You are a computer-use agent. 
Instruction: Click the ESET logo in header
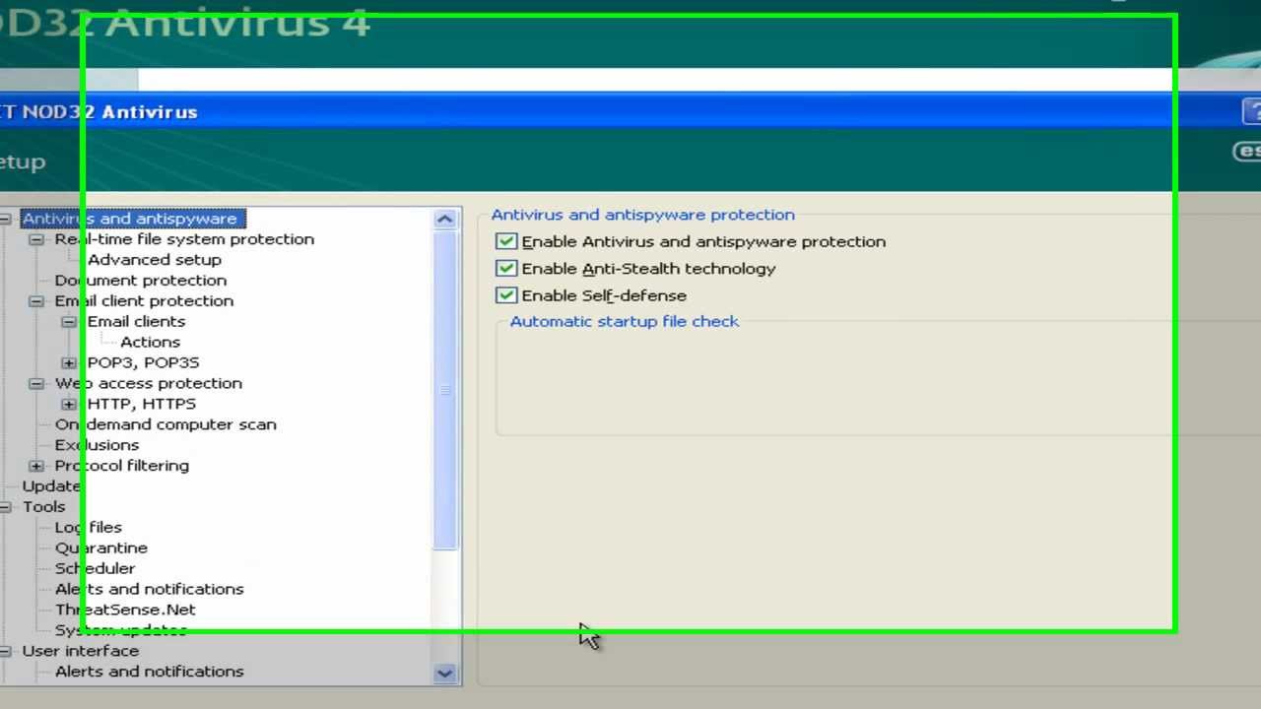pos(1247,152)
